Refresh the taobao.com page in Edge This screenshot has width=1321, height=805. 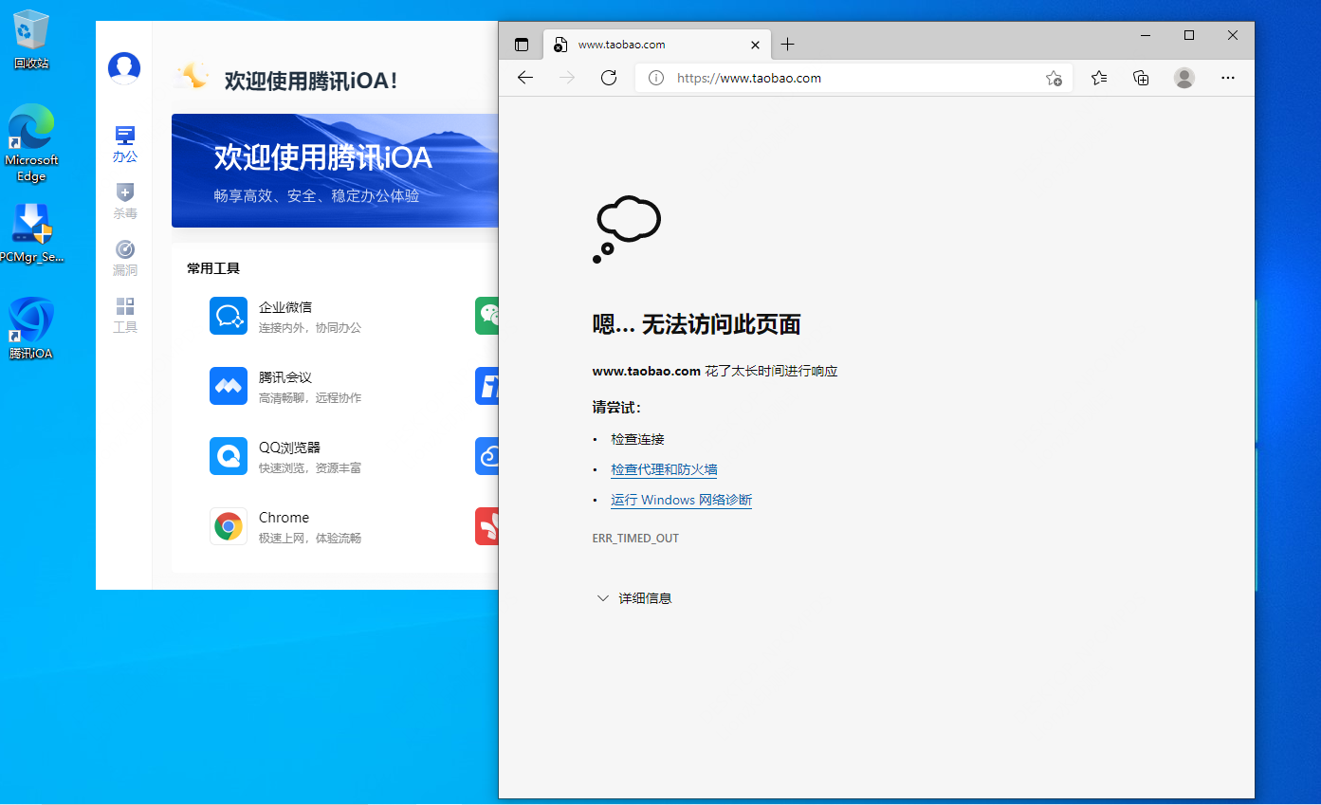(x=609, y=78)
